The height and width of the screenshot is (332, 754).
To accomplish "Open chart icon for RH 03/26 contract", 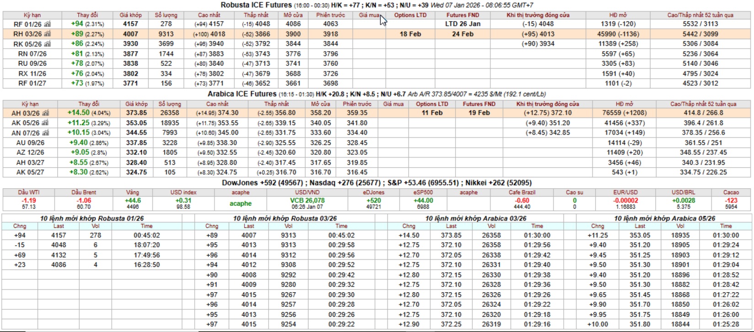I will (48, 34).
